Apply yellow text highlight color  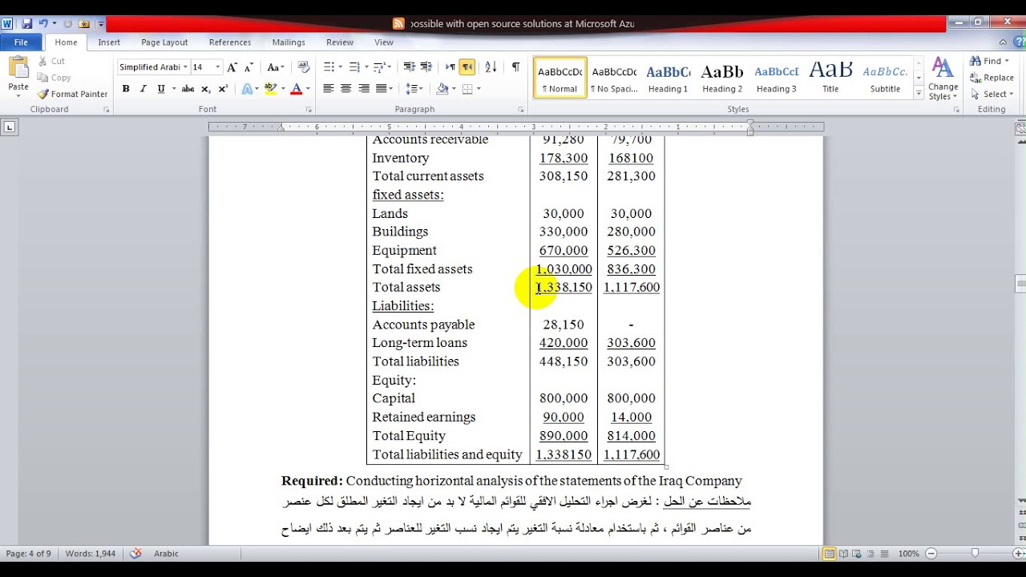270,89
